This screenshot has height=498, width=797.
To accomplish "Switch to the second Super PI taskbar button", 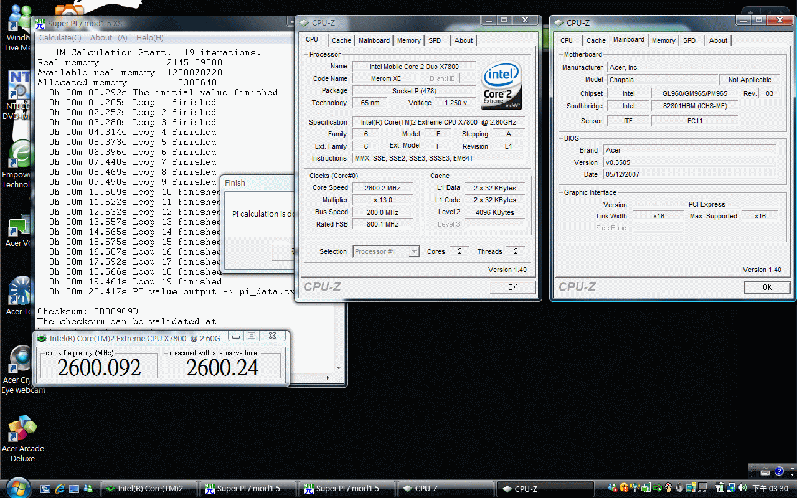I will tap(347, 489).
